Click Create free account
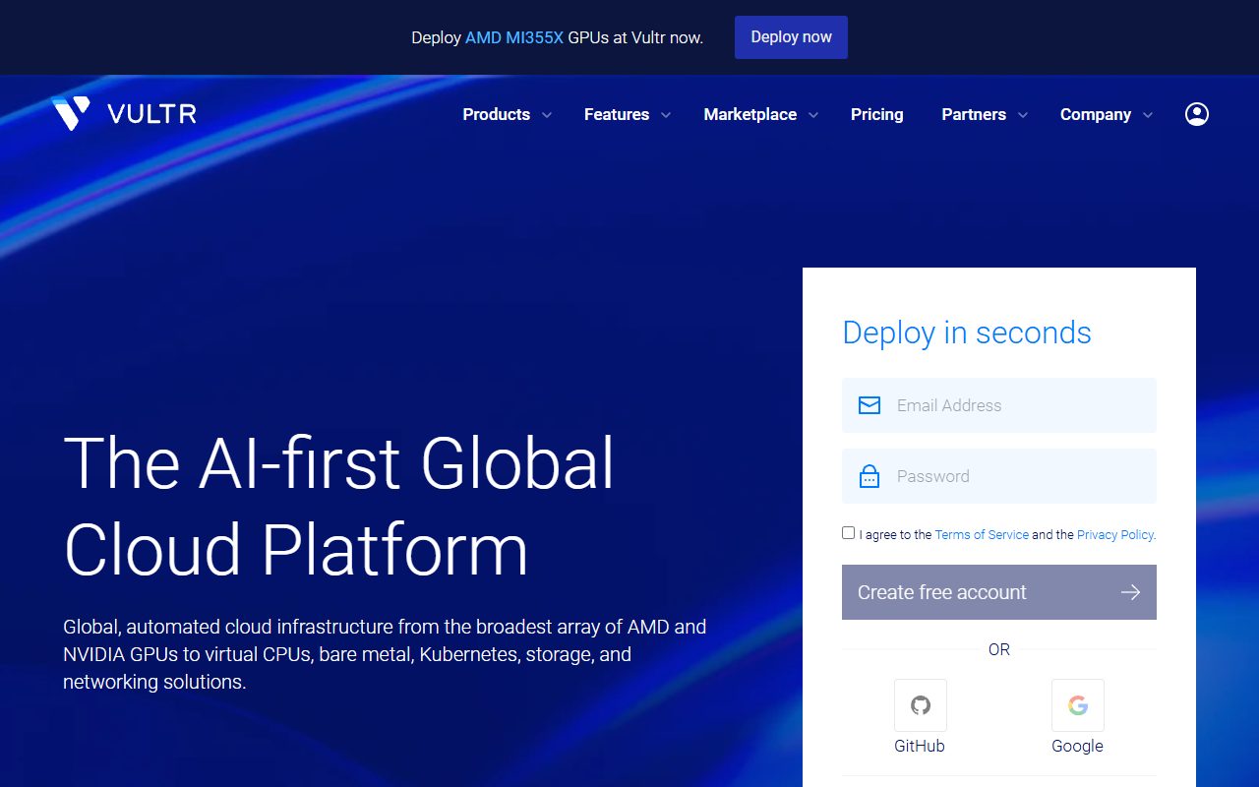The width and height of the screenshot is (1259, 787). [941, 591]
